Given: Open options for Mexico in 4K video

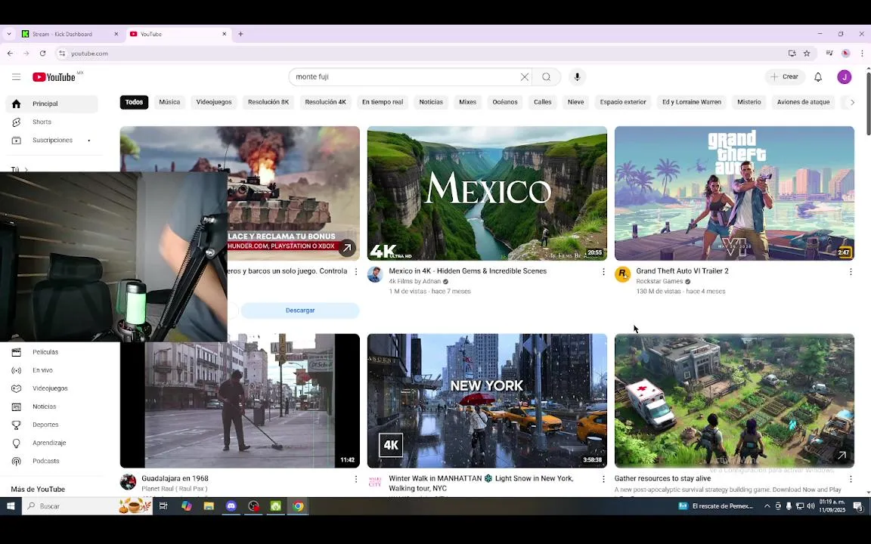Looking at the screenshot, I should point(603,271).
